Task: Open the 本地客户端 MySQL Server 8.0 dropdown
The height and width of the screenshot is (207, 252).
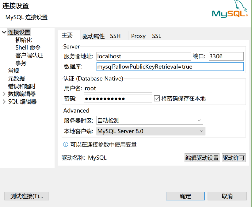Action: point(201,131)
